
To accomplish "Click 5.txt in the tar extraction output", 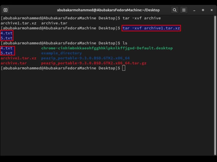I will (x=7, y=38).
